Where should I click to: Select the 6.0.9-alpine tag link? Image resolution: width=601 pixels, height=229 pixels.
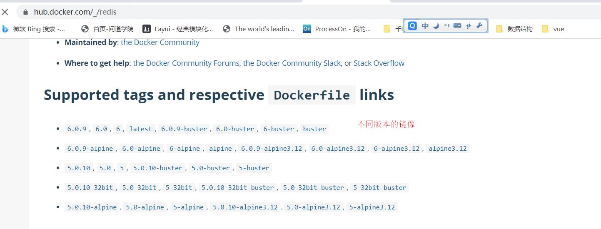90,149
